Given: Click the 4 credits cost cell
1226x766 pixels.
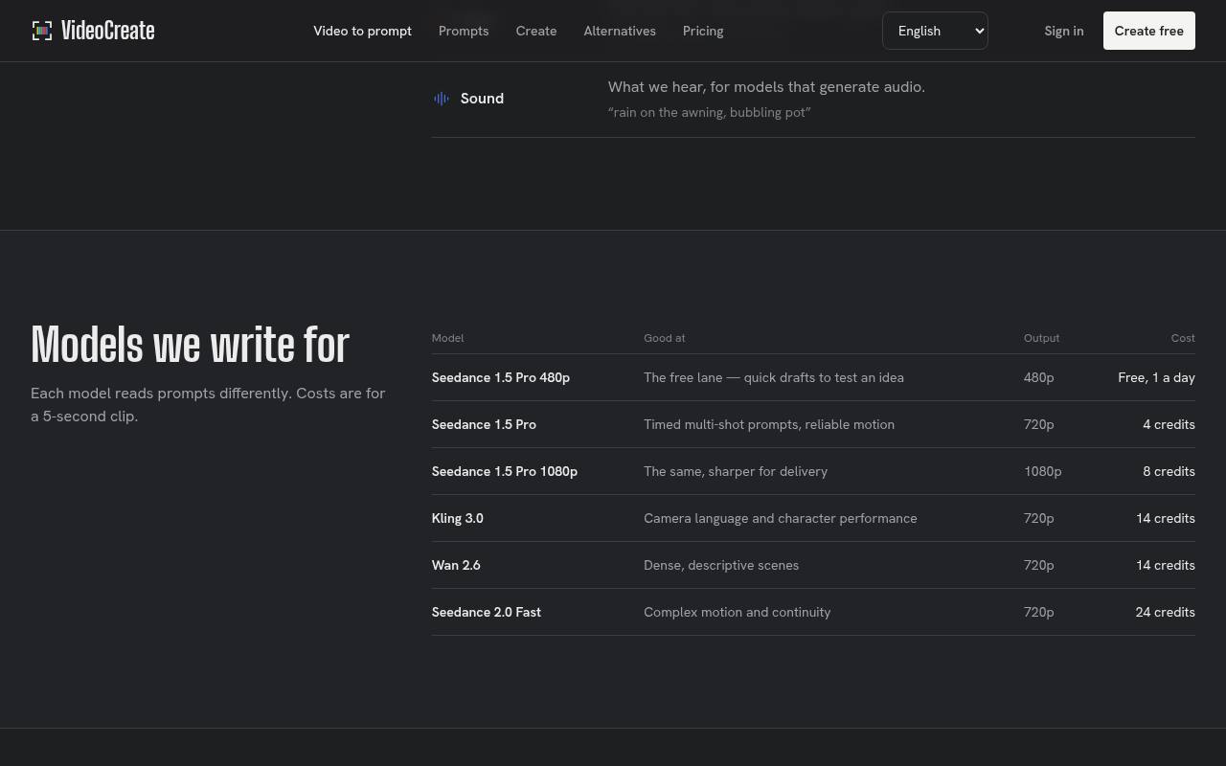Looking at the screenshot, I should coord(1169,424).
